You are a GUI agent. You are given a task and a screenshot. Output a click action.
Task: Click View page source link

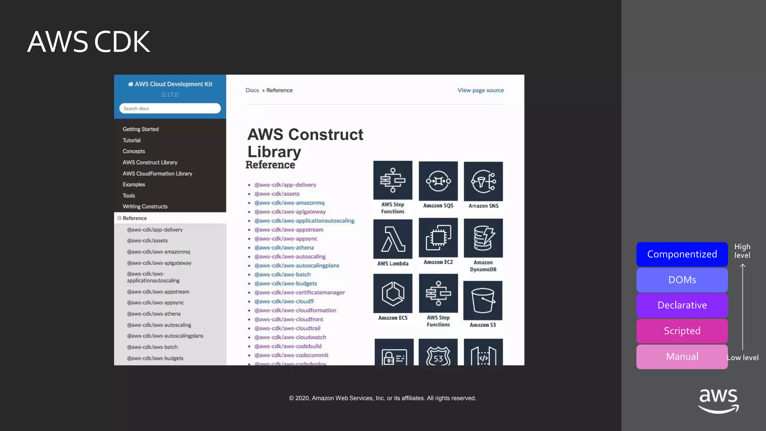point(481,90)
